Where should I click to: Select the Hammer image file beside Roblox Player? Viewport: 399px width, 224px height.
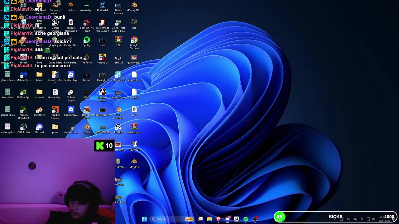[x=87, y=77]
